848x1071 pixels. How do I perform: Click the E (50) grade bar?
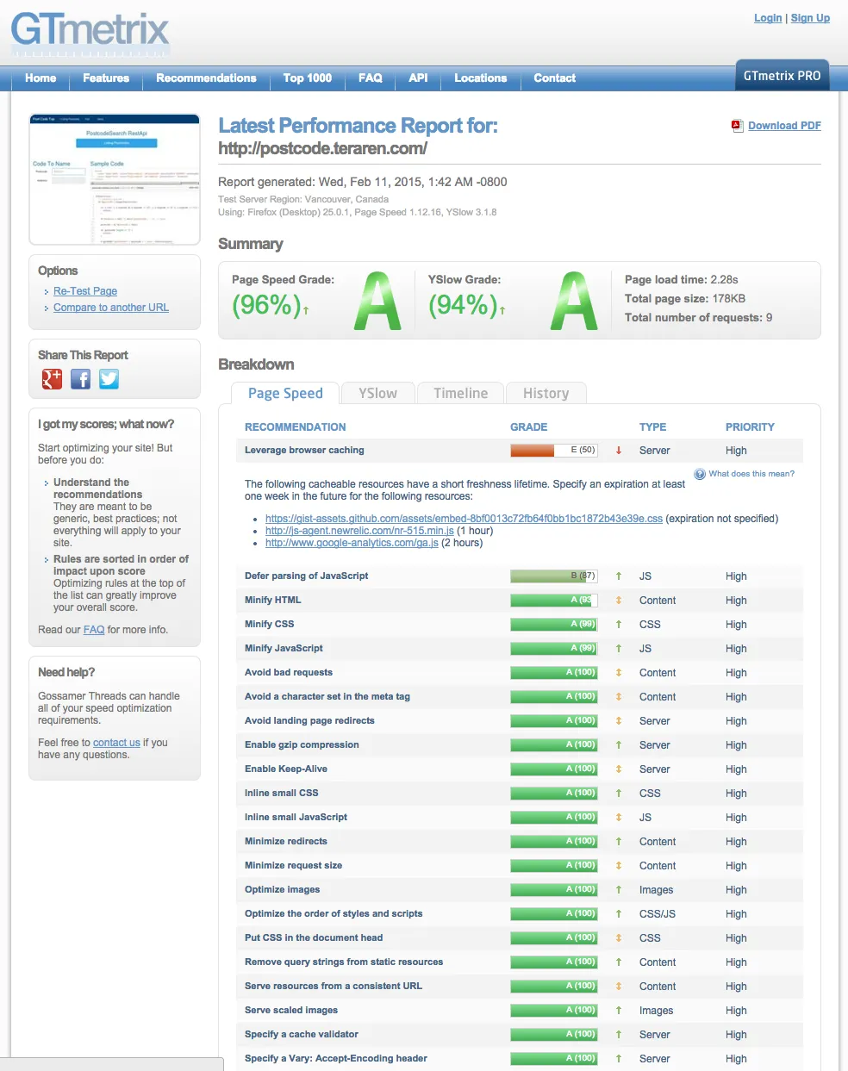pyautogui.click(x=553, y=451)
